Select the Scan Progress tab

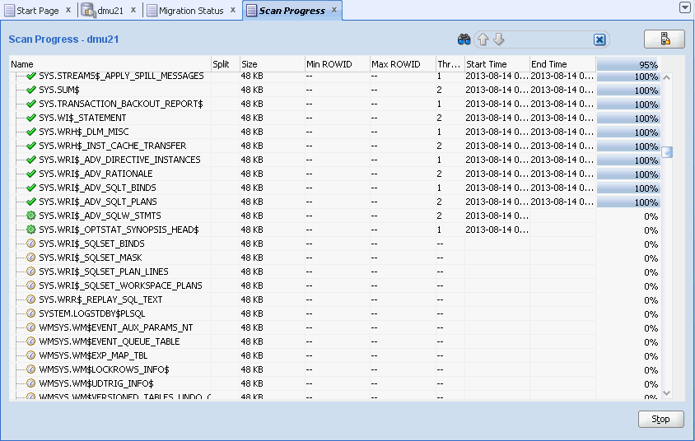[292, 11]
